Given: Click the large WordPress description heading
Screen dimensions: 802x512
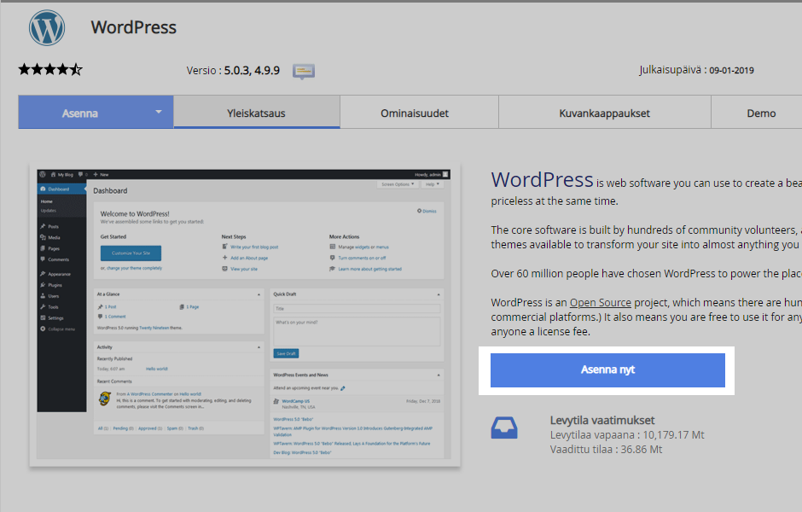Looking at the screenshot, I should pyautogui.click(x=542, y=180).
